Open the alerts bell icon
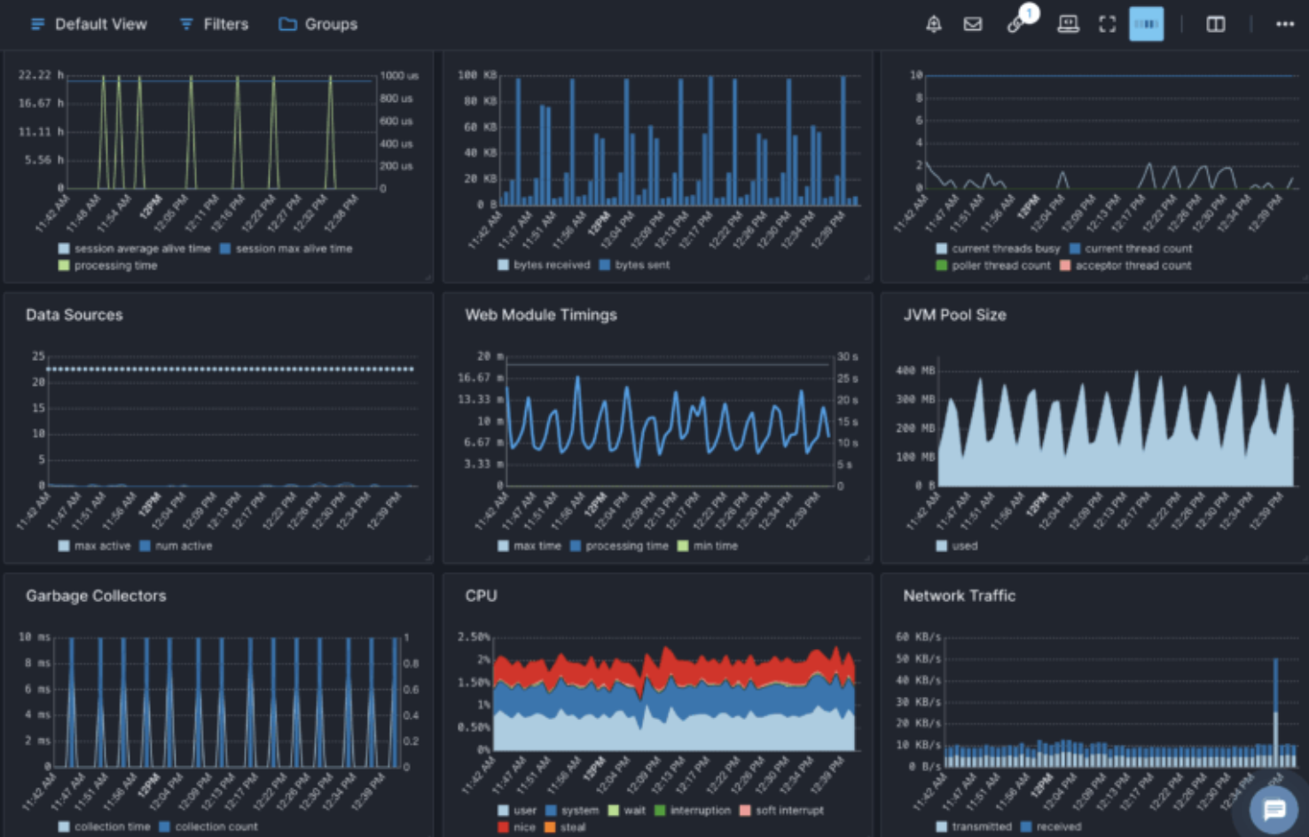1309x837 pixels. [933, 24]
